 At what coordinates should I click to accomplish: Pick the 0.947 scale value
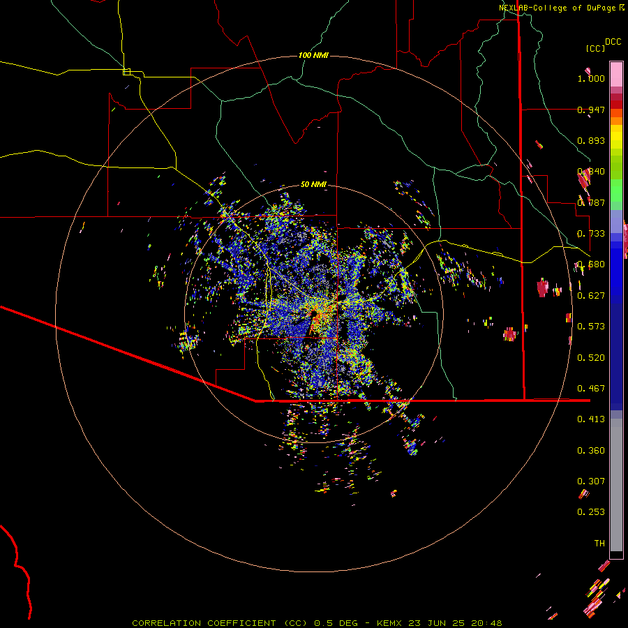591,110
